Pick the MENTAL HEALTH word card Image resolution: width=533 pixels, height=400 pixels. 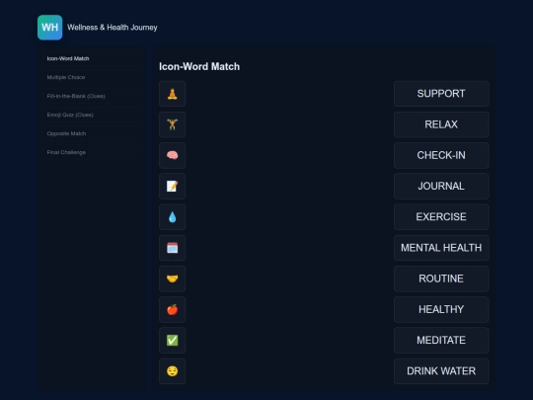point(441,248)
